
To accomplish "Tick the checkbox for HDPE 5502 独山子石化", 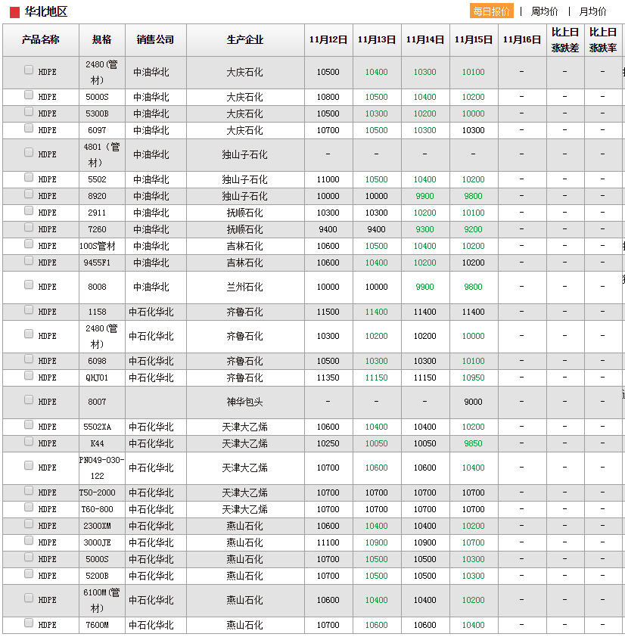I will coord(29,177).
